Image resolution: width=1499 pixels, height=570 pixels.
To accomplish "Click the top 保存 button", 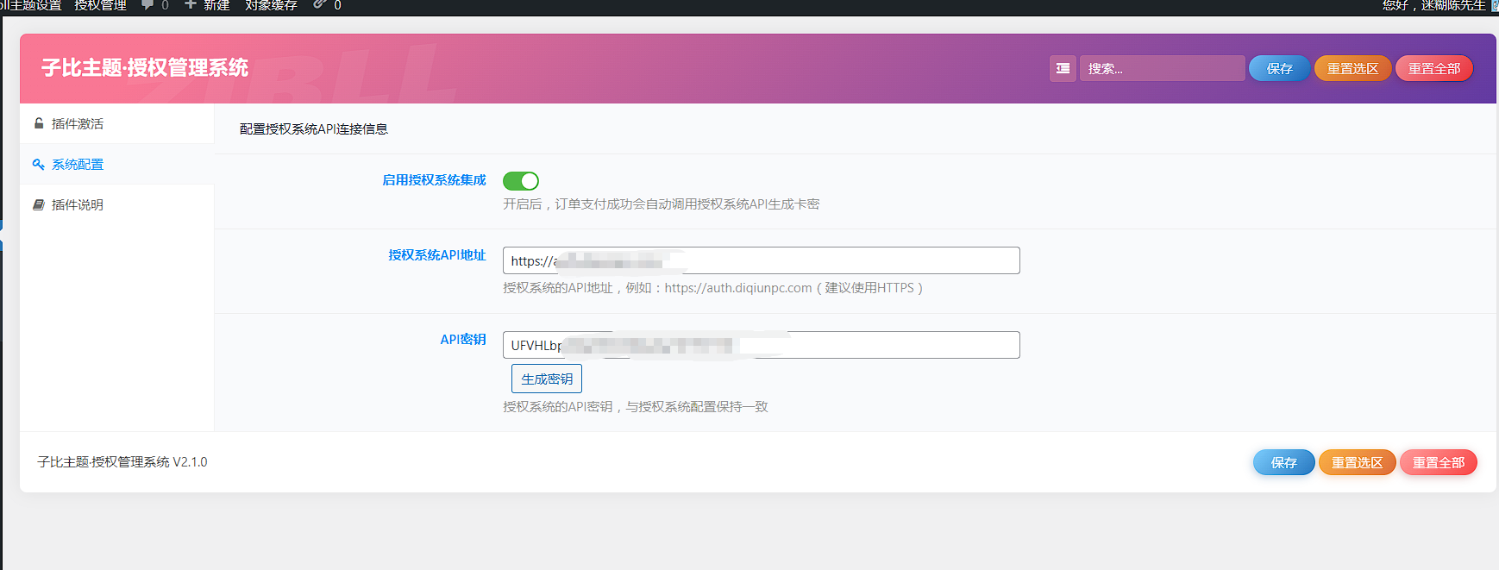I will (1279, 68).
